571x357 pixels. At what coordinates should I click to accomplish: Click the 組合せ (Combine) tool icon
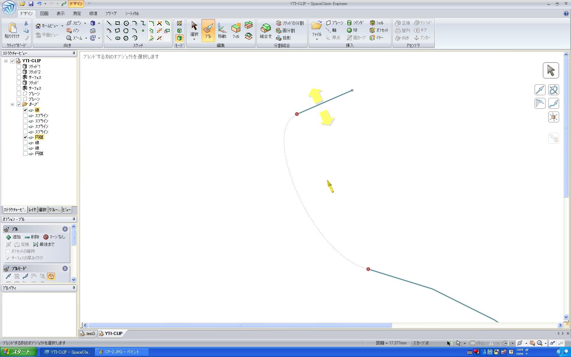[265, 30]
